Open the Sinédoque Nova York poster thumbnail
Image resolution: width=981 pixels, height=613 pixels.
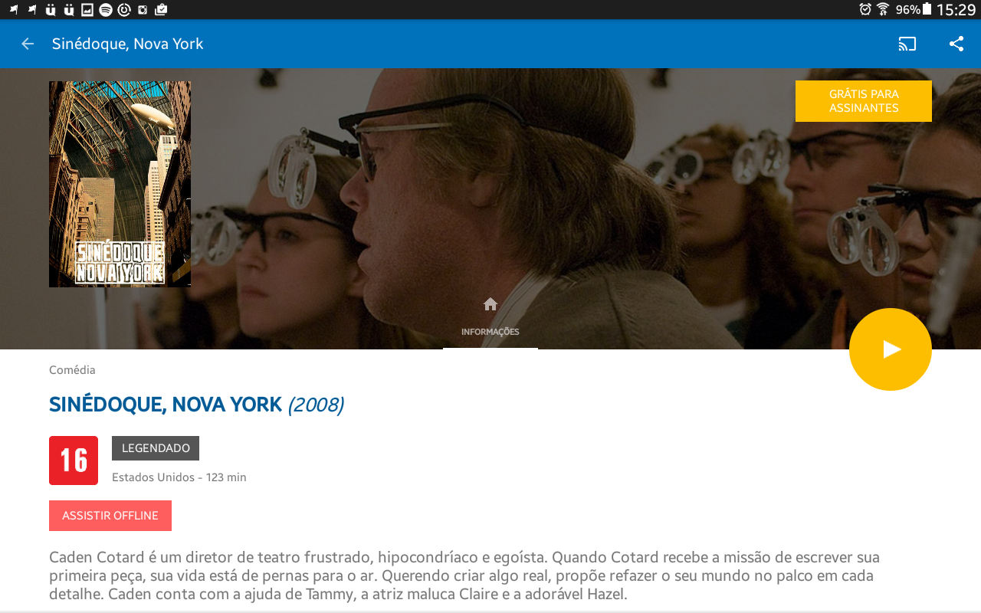click(x=120, y=184)
